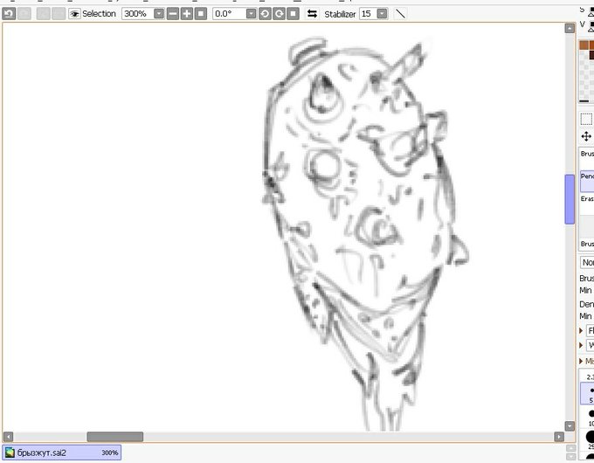The height and width of the screenshot is (463, 594).
Task: Click the down arrow on the vertical scrollbar
Action: pos(570,425)
